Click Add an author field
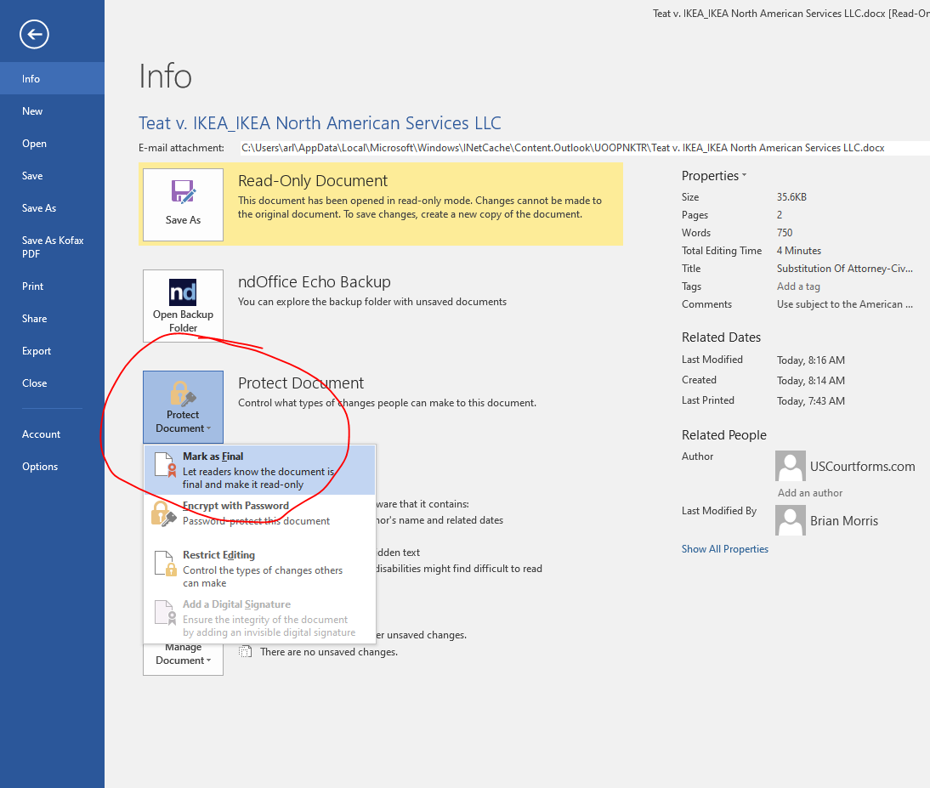Viewport: 930px width, 788px height. 810,493
